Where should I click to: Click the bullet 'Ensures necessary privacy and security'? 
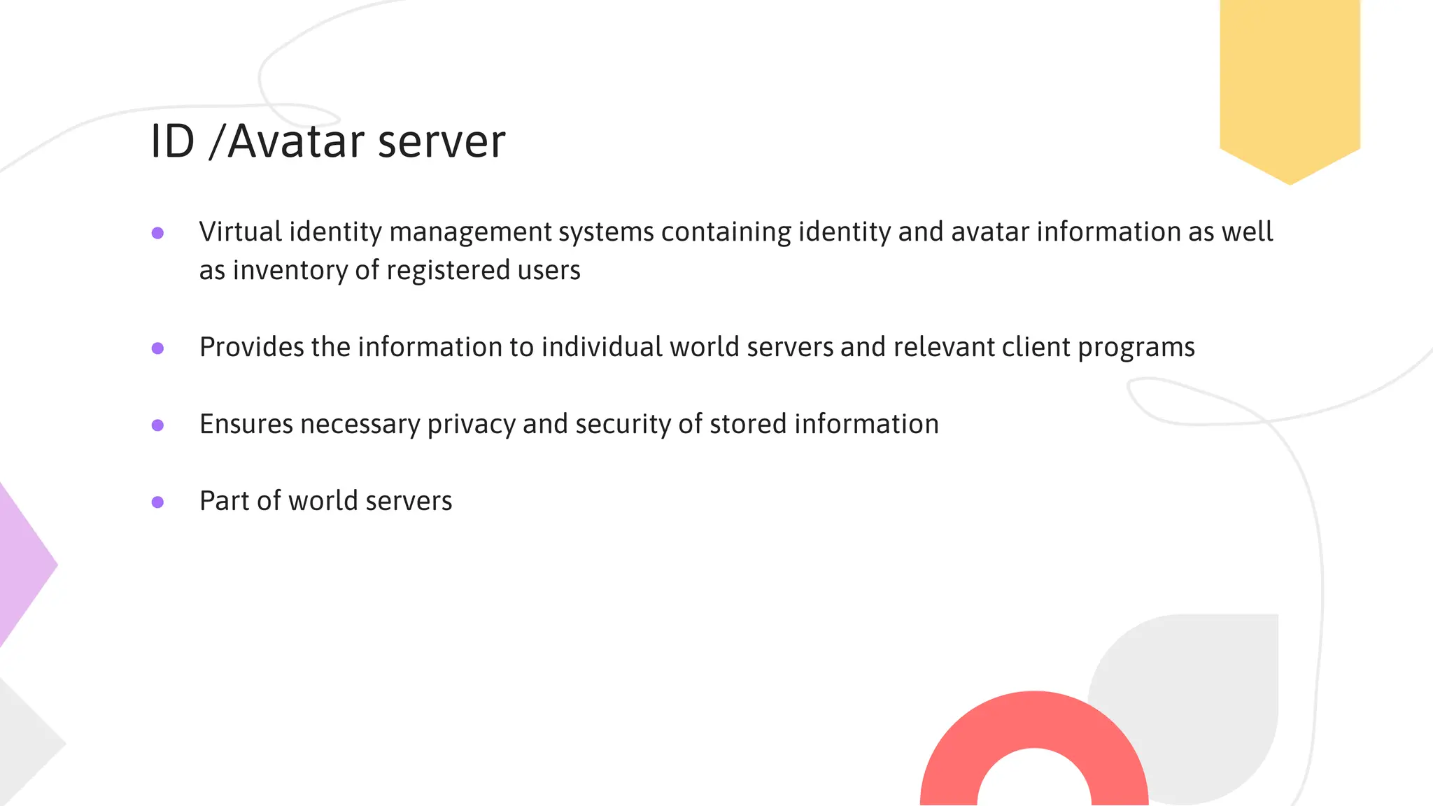pos(569,425)
